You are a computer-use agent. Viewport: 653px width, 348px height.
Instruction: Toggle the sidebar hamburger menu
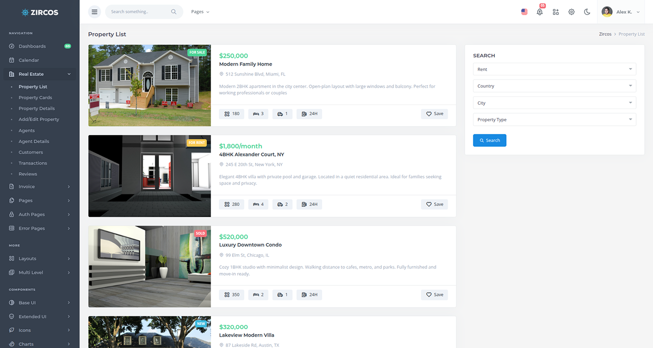coord(94,12)
